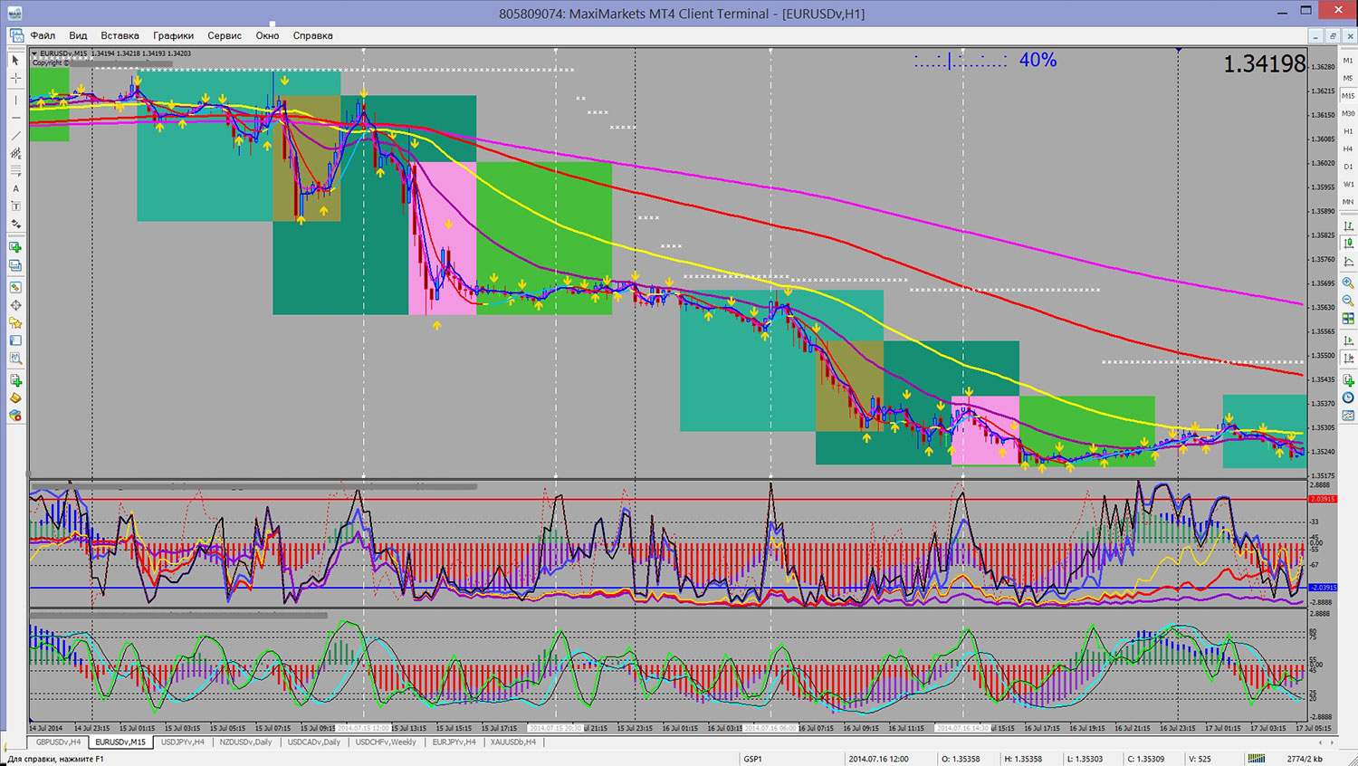Open indicators list icon in right toolbar
1358x766 pixels.
point(1348,380)
